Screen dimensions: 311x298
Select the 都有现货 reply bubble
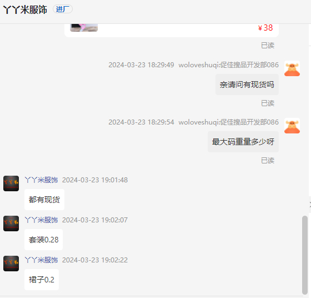[44, 200]
